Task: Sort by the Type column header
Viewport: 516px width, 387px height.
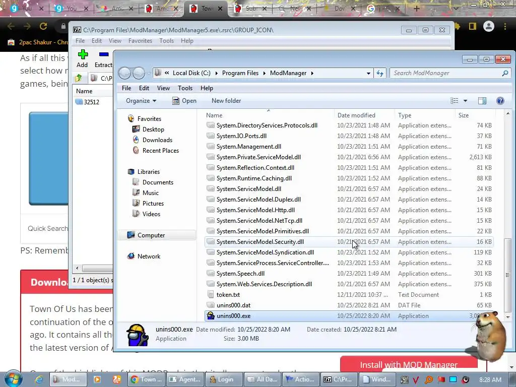Action: (425, 115)
